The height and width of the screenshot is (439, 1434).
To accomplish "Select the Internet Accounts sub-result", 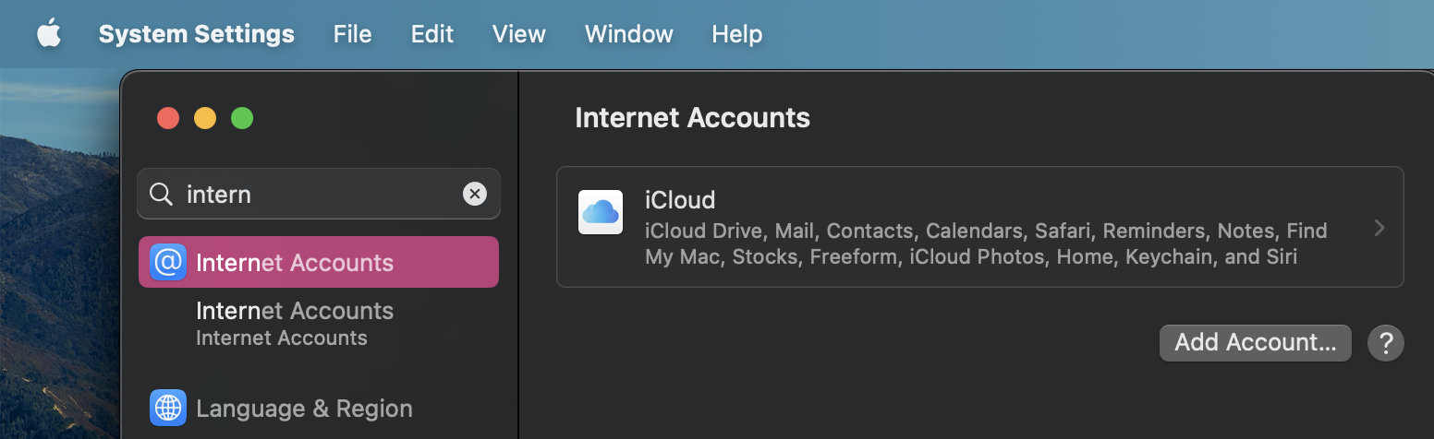I will click(295, 323).
